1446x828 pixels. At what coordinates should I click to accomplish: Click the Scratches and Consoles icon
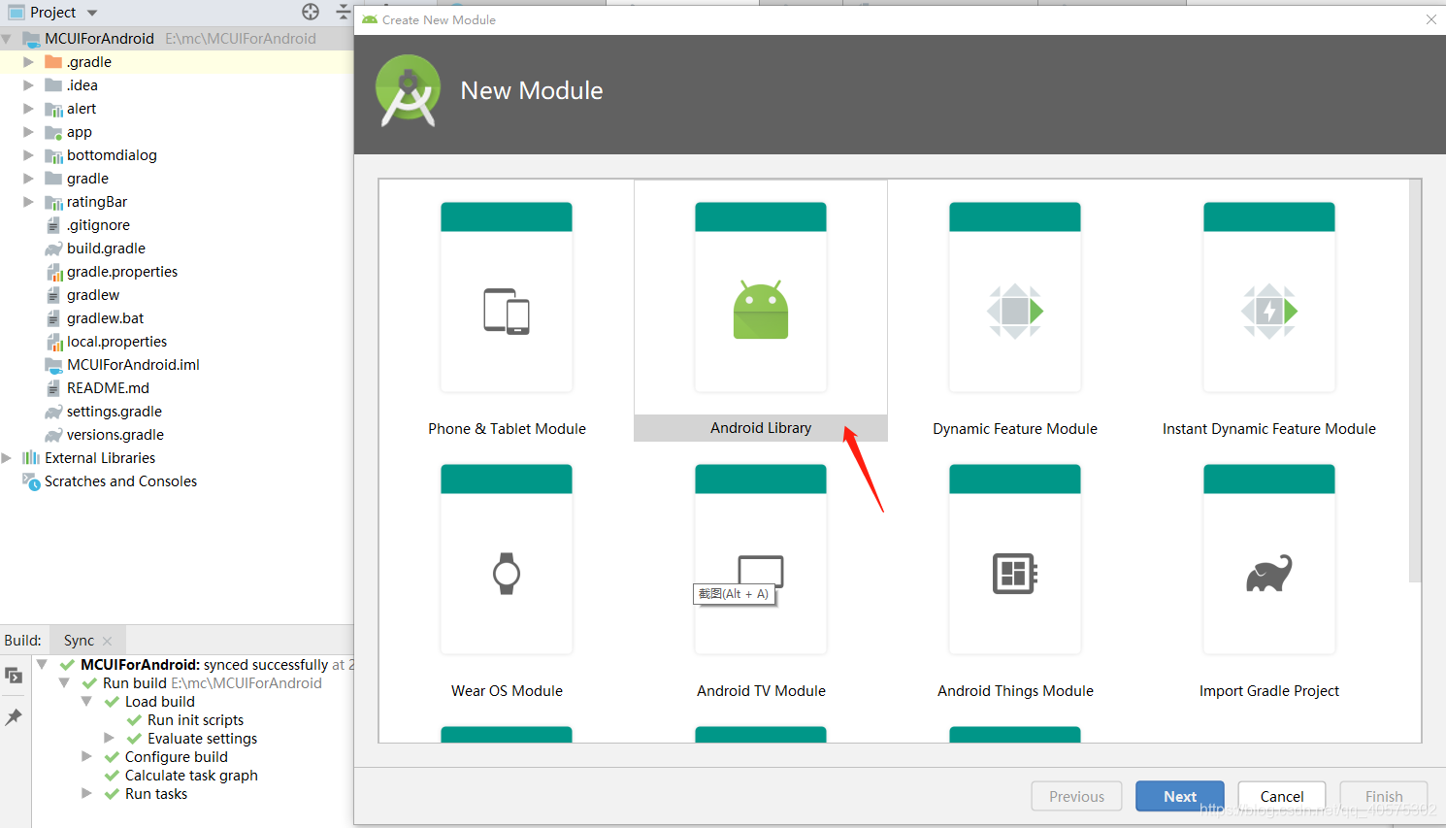pos(31,481)
